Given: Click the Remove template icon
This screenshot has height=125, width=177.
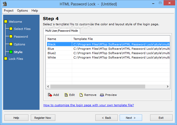Looking at the screenshot, I should [81, 95].
